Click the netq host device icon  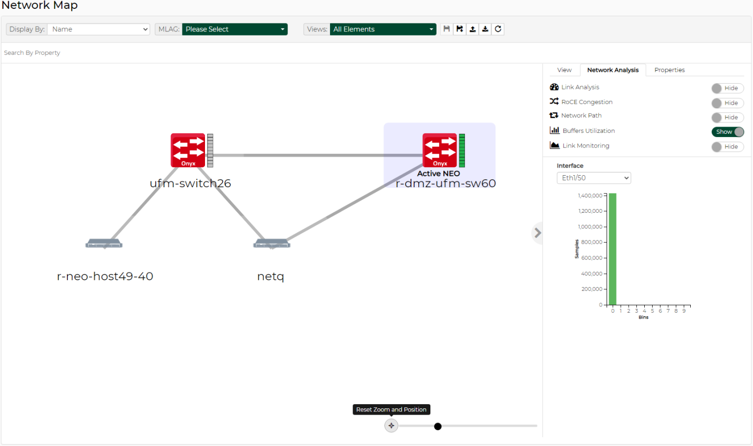271,244
